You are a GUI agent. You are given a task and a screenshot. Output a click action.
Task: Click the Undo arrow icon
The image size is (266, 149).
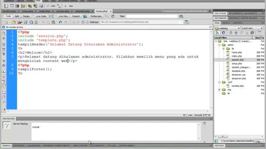pos(60,22)
